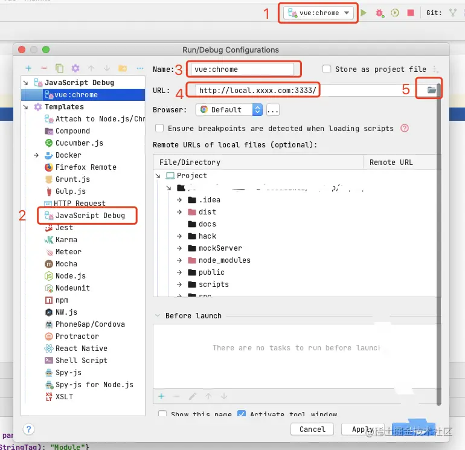Select the React Native template
The image size is (465, 450).
tap(76, 349)
